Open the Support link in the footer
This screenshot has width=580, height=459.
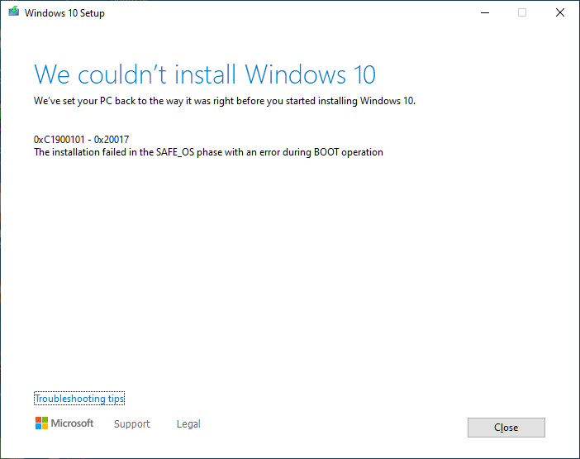pos(132,424)
